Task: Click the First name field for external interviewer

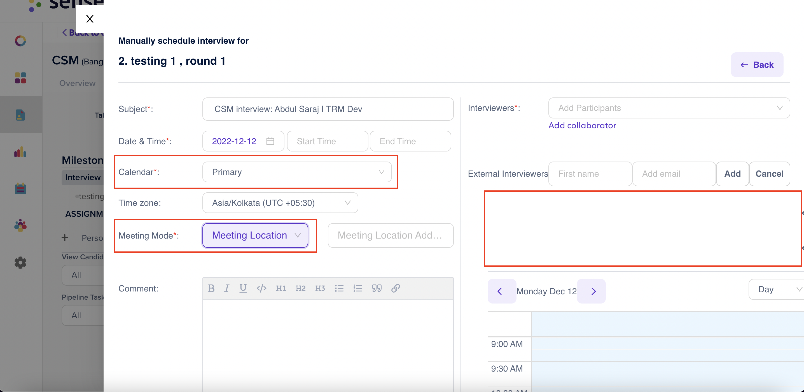Action: (590, 174)
